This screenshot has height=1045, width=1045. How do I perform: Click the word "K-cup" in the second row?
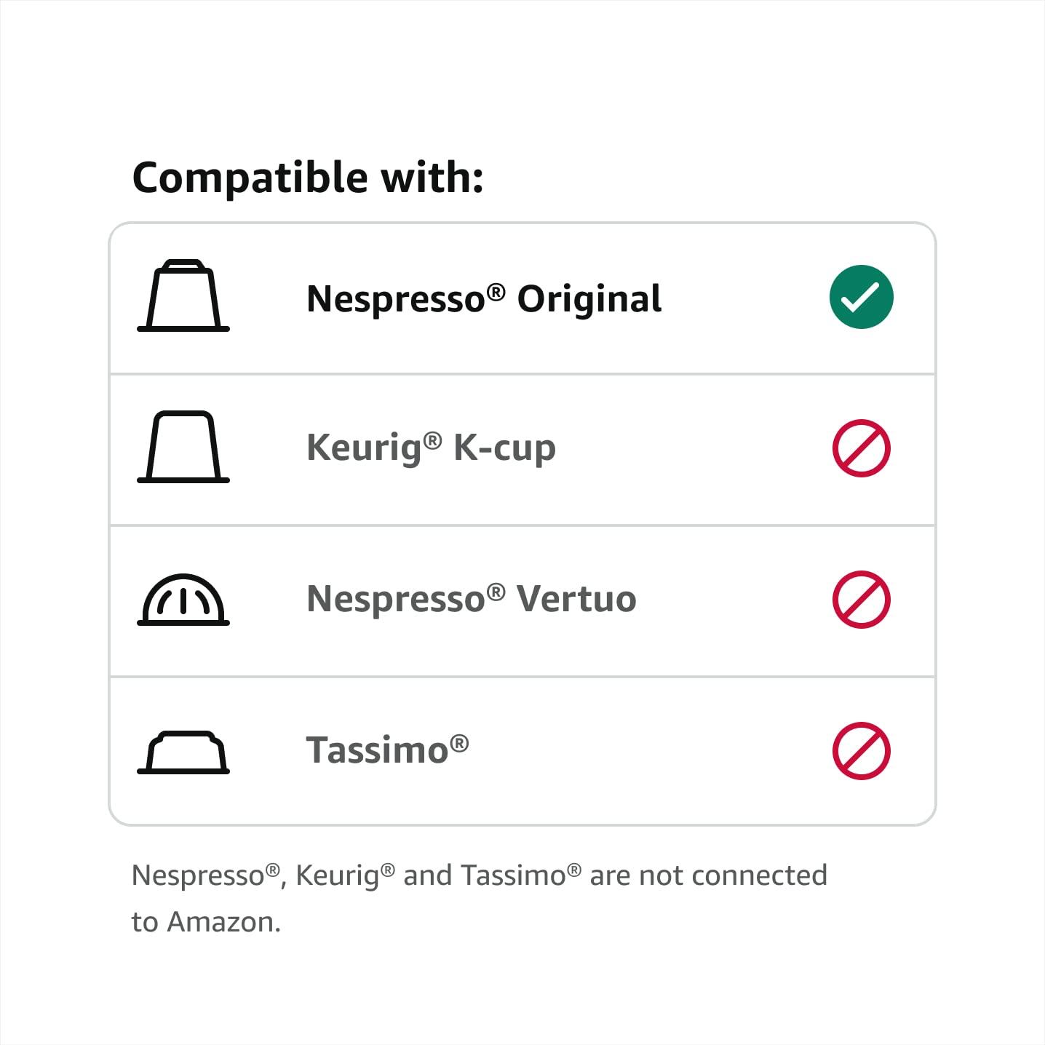click(504, 448)
